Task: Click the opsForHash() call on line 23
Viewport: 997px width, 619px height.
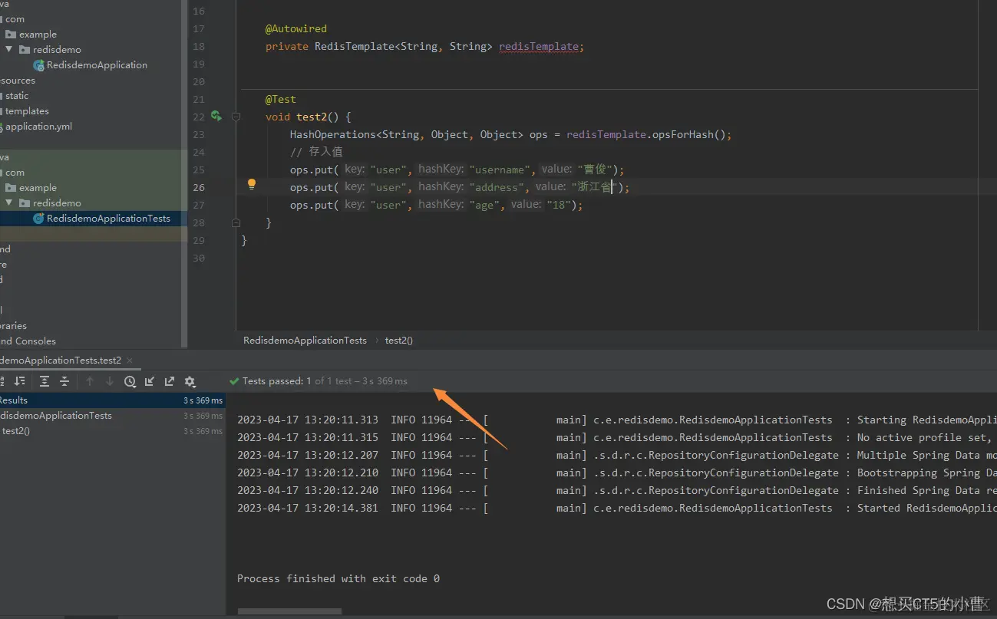Action: pos(688,135)
